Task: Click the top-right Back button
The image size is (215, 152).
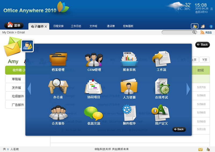Action: 203,45
